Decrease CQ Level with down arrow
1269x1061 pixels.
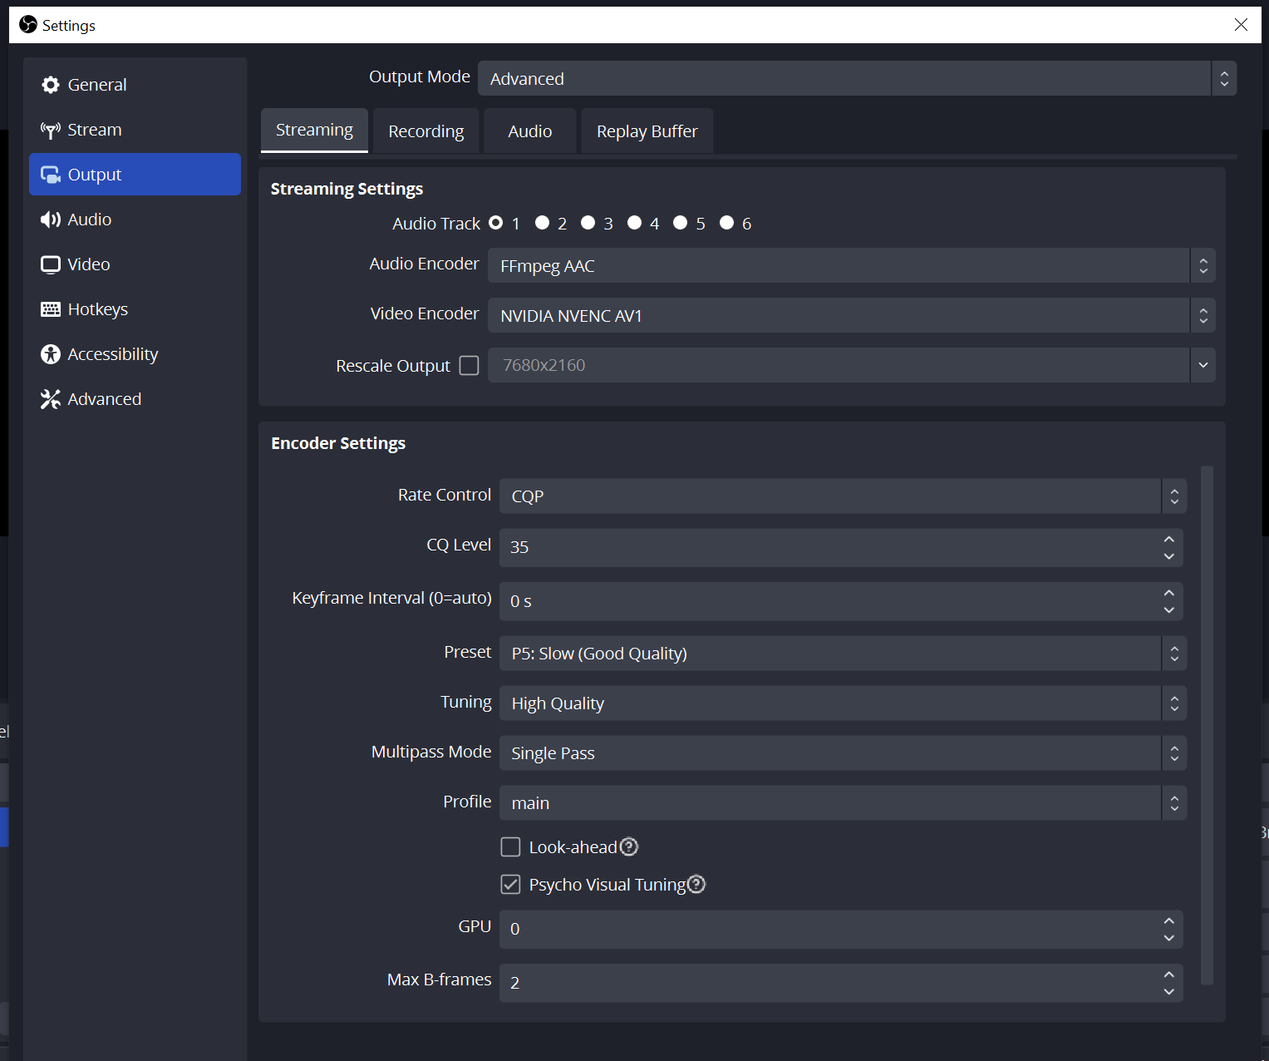point(1169,556)
